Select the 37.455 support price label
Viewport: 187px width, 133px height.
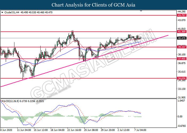click(x=182, y=59)
